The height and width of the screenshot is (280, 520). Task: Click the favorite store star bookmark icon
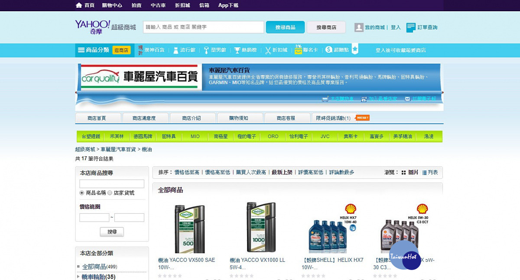(x=355, y=49)
